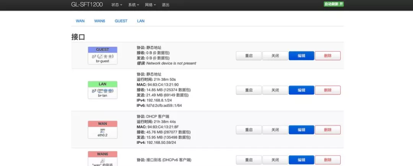The height and width of the screenshot is (166, 413).
Task: Click LAN sent 21.49 MB value
Action: 155,95
